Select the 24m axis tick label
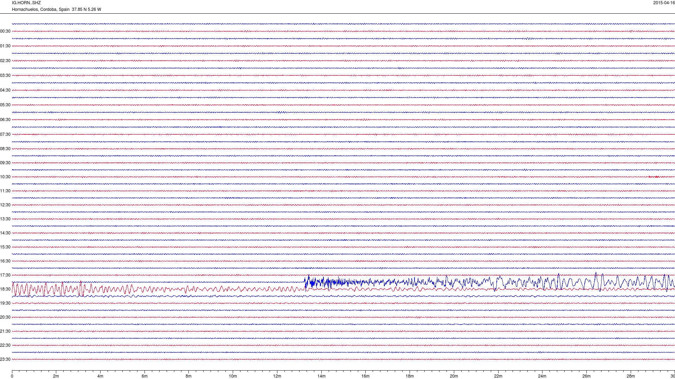 (542, 376)
